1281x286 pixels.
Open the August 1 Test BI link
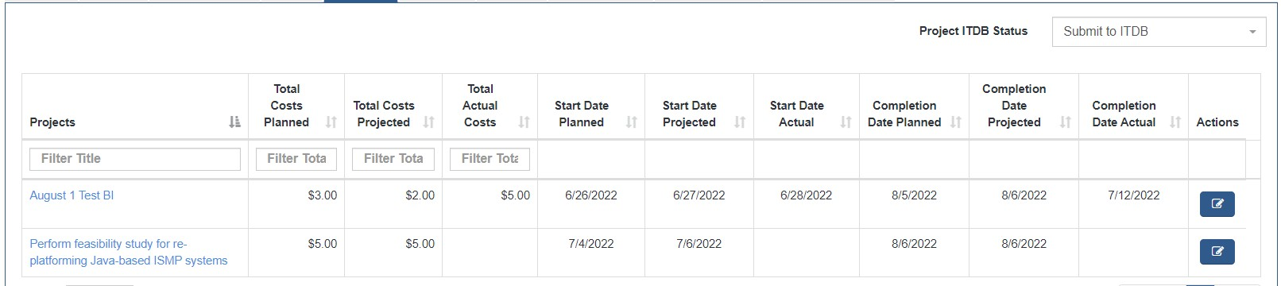click(72, 195)
